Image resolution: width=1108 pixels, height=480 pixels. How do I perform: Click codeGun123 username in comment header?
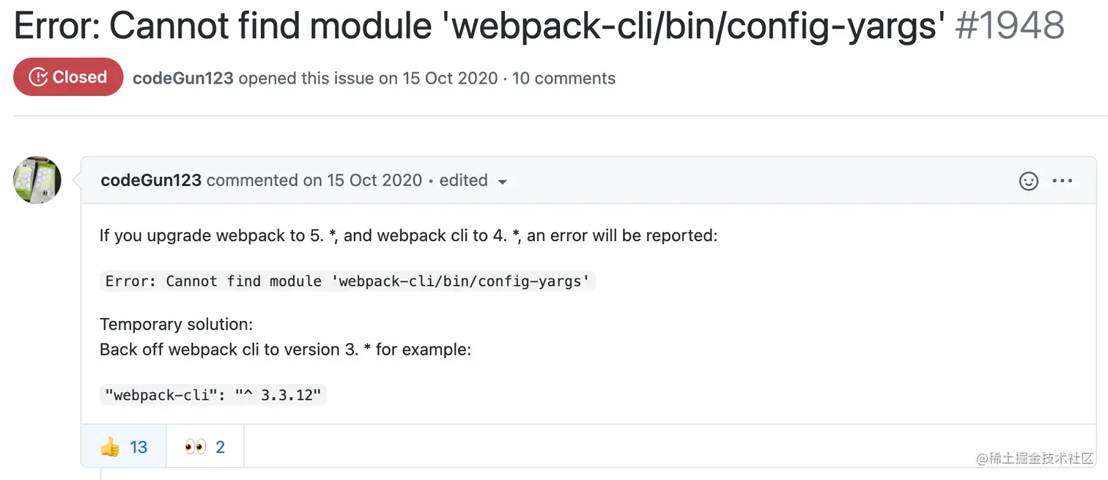[x=151, y=180]
